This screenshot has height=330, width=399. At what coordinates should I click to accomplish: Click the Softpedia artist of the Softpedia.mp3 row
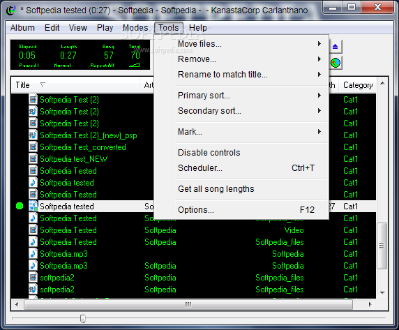click(160, 266)
